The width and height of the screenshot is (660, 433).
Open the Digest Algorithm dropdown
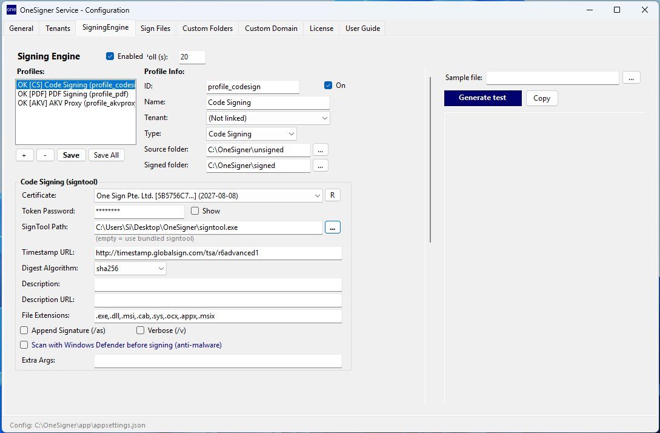point(130,268)
